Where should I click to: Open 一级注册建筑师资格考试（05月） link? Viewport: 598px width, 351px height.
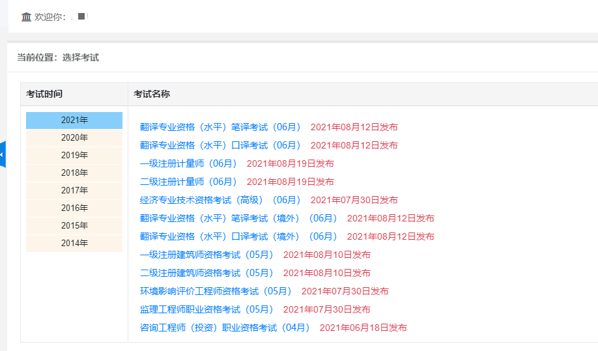(x=206, y=255)
